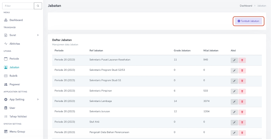Go to the Periode page

click(14, 59)
